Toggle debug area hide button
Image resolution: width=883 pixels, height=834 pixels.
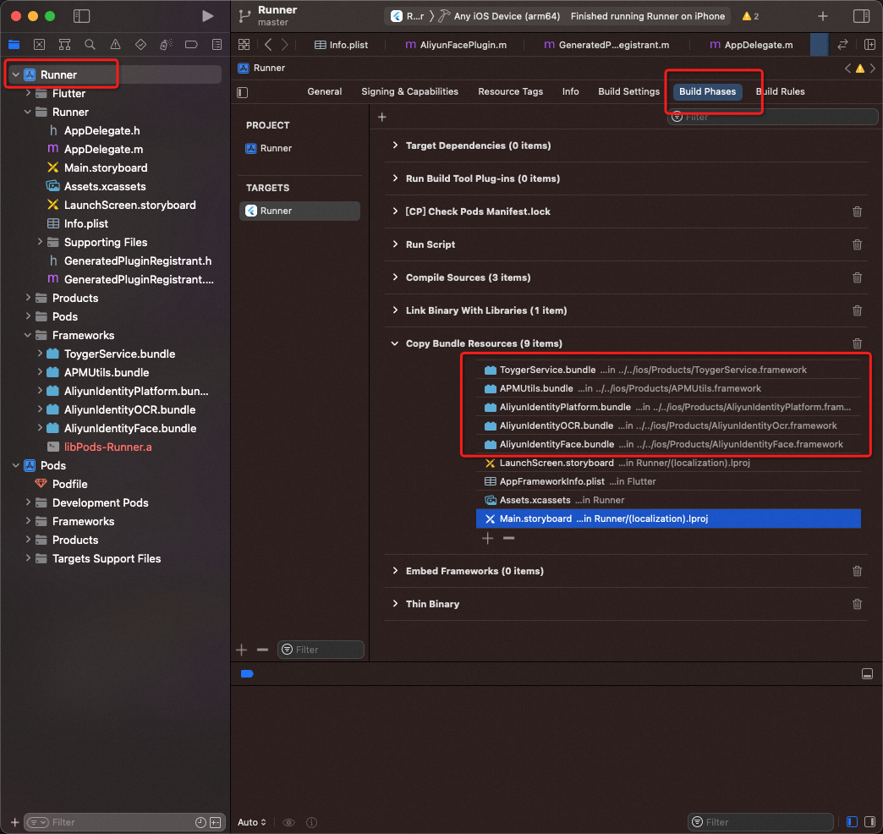click(867, 674)
